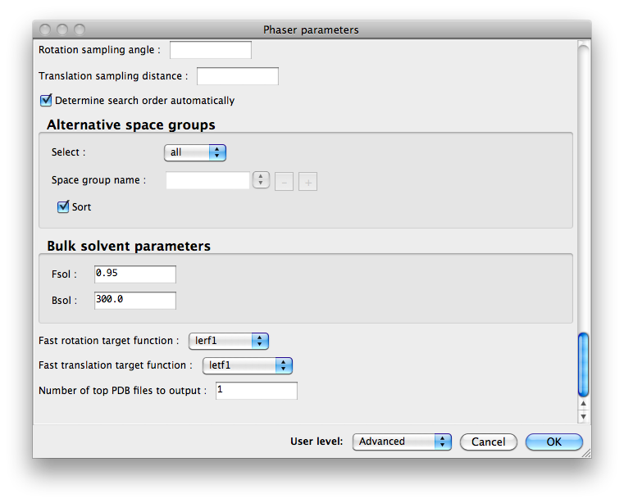The height and width of the screenshot is (503, 624).
Task: Click the space group name stepper arrows
Action: (x=261, y=180)
